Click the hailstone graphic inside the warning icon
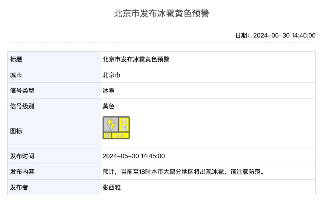323x207 pixels. tap(111, 124)
